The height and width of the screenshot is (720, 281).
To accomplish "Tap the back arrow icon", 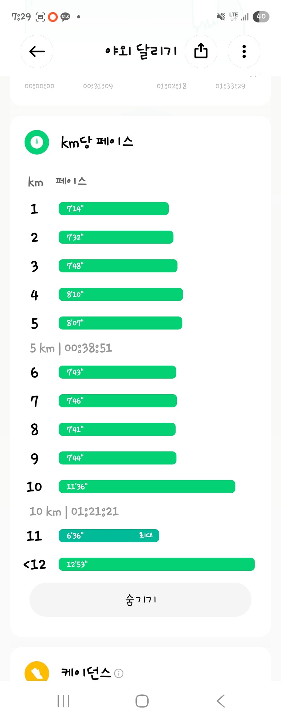I will [37, 51].
